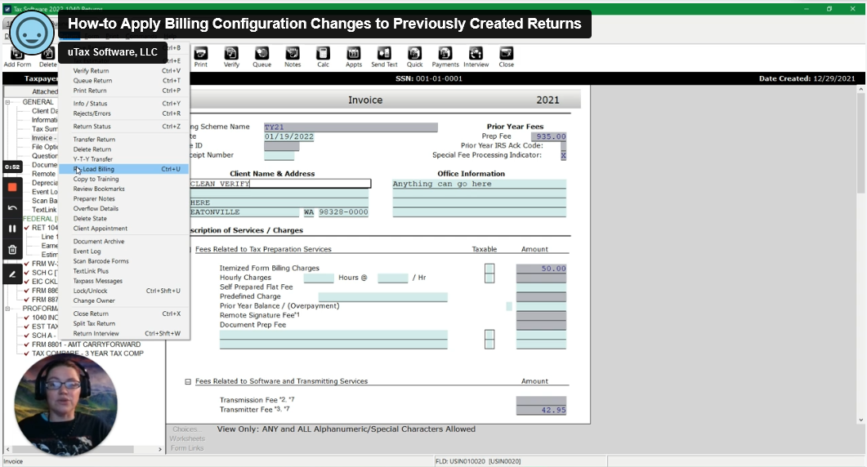Choose Queue Return in the menu

[x=124, y=81]
